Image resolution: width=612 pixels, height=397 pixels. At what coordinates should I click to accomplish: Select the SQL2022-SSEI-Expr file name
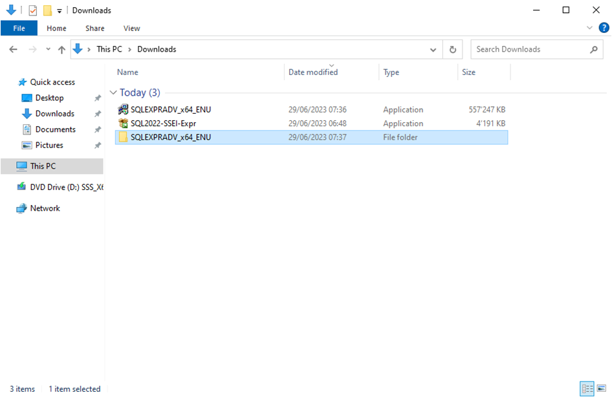pyautogui.click(x=163, y=123)
